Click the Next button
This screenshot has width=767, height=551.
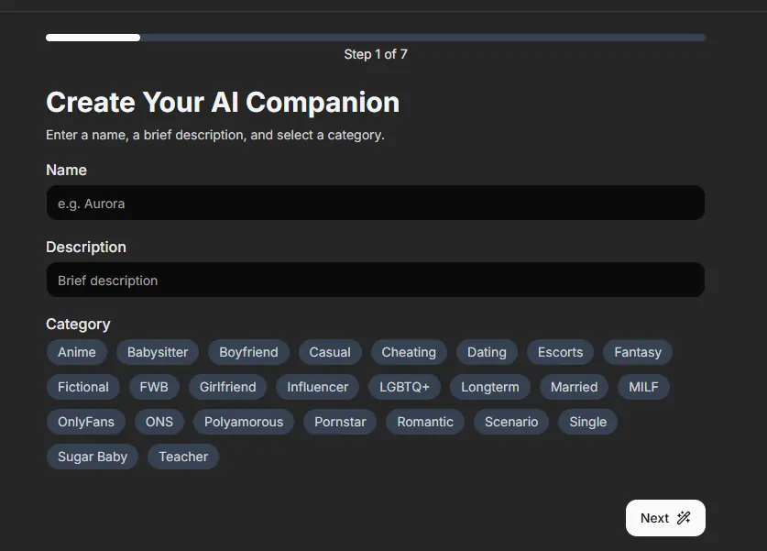coord(665,518)
